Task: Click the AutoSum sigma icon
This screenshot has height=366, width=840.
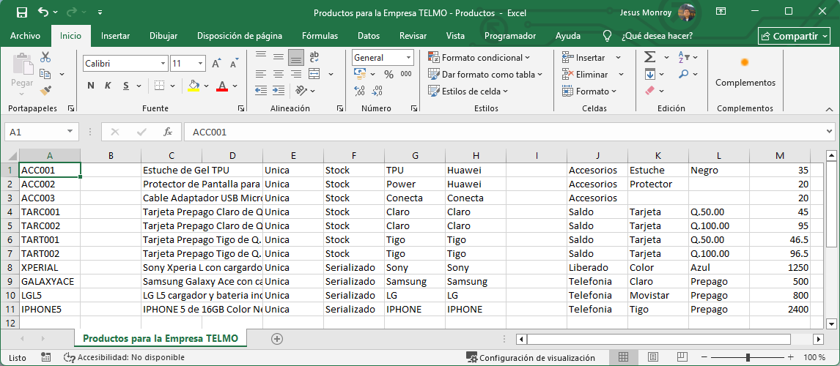Action: [x=650, y=56]
